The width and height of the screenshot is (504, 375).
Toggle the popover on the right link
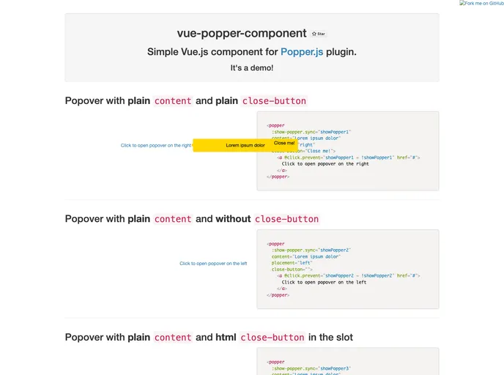[x=156, y=146]
